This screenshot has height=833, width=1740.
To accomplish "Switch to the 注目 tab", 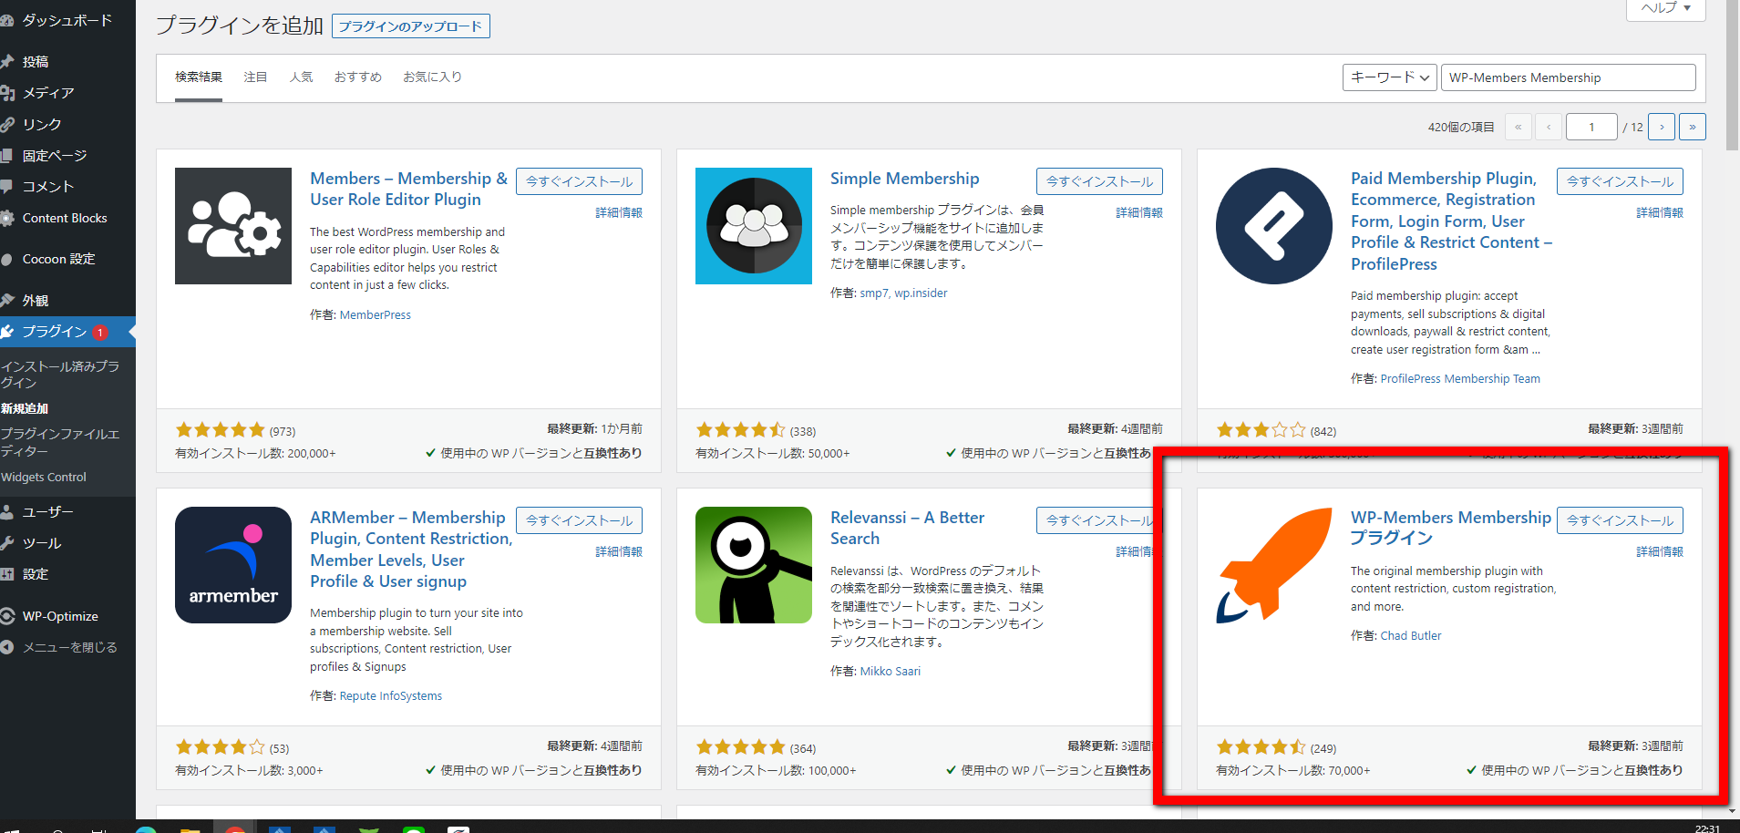I will 255,77.
